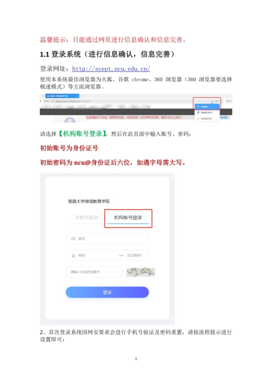Click the four-digit captcha input field
Image resolution: width=273 pixels, height=388 pixels.
[x=94, y=272]
